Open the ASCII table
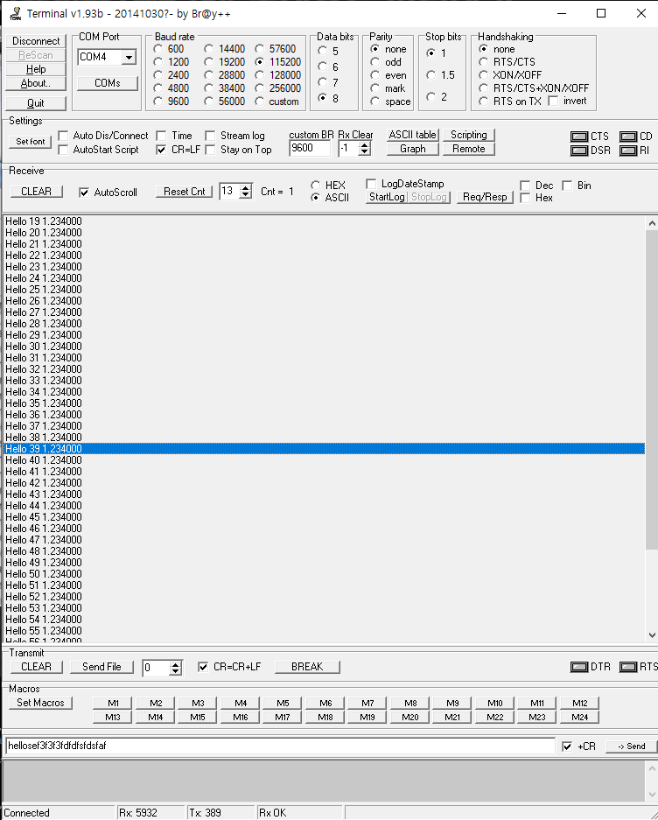Screen dimensions: 658x820 [412, 135]
